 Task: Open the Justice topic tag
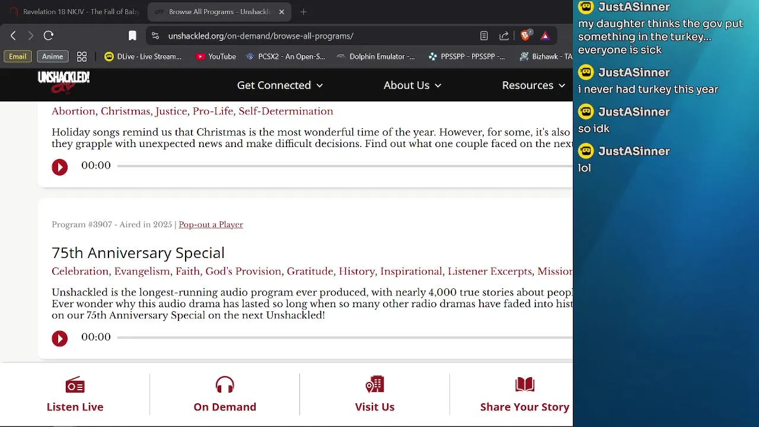coord(171,111)
